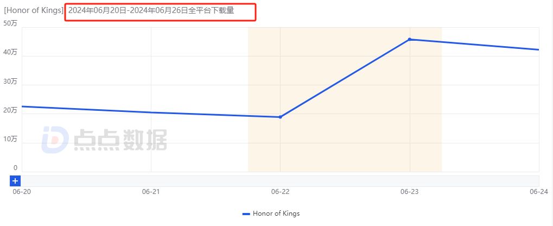The width and height of the screenshot is (553, 226).
Task: Click the 2024年06月20日-06月26日 download title text
Action: click(x=151, y=10)
